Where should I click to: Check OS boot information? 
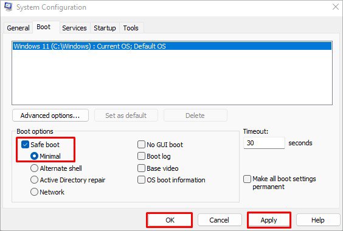pos(141,180)
